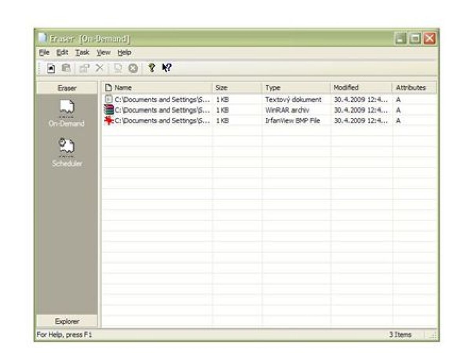Click the text document file icon
The width and height of the screenshot is (471, 353).
coord(109,100)
